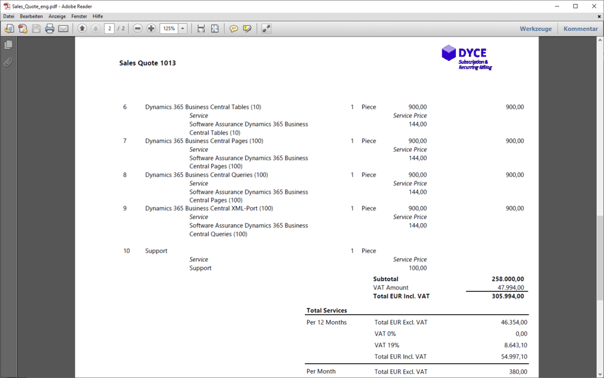Click the fit one full page icon

(x=215, y=28)
